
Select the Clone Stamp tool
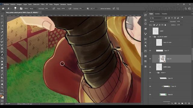[x=2, y=48]
